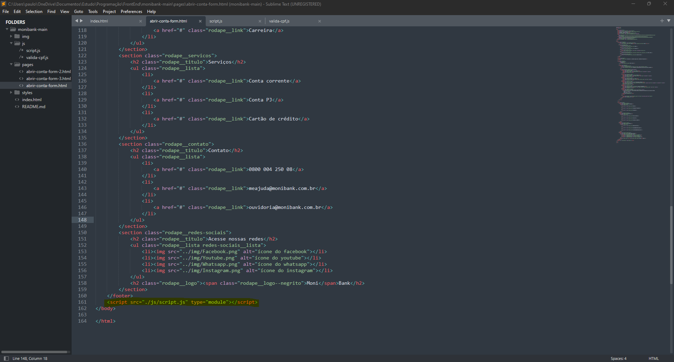
Task: Click the 'Cartão de crédito' text
Action: 274,119
